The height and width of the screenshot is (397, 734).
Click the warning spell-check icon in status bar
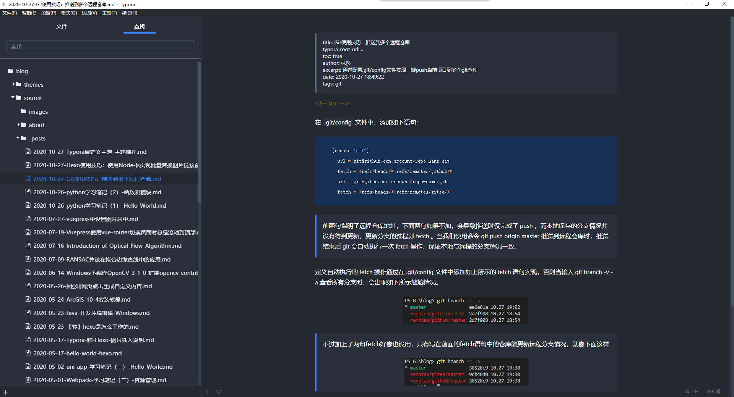pyautogui.click(x=687, y=391)
